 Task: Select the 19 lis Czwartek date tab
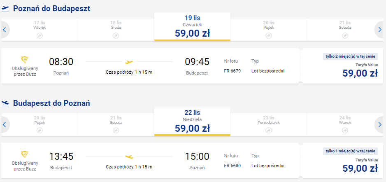click(x=192, y=26)
